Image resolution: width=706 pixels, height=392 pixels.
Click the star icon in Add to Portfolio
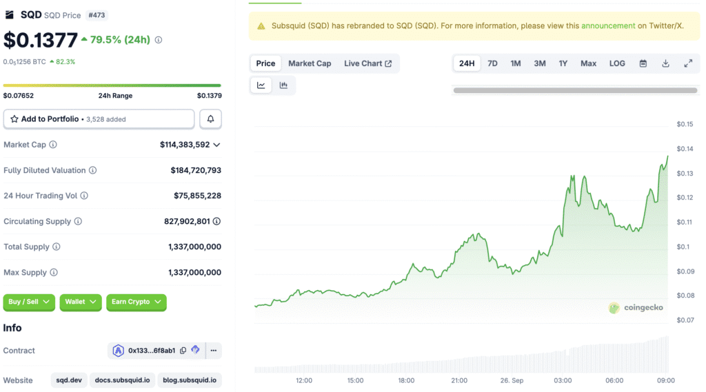pos(14,118)
